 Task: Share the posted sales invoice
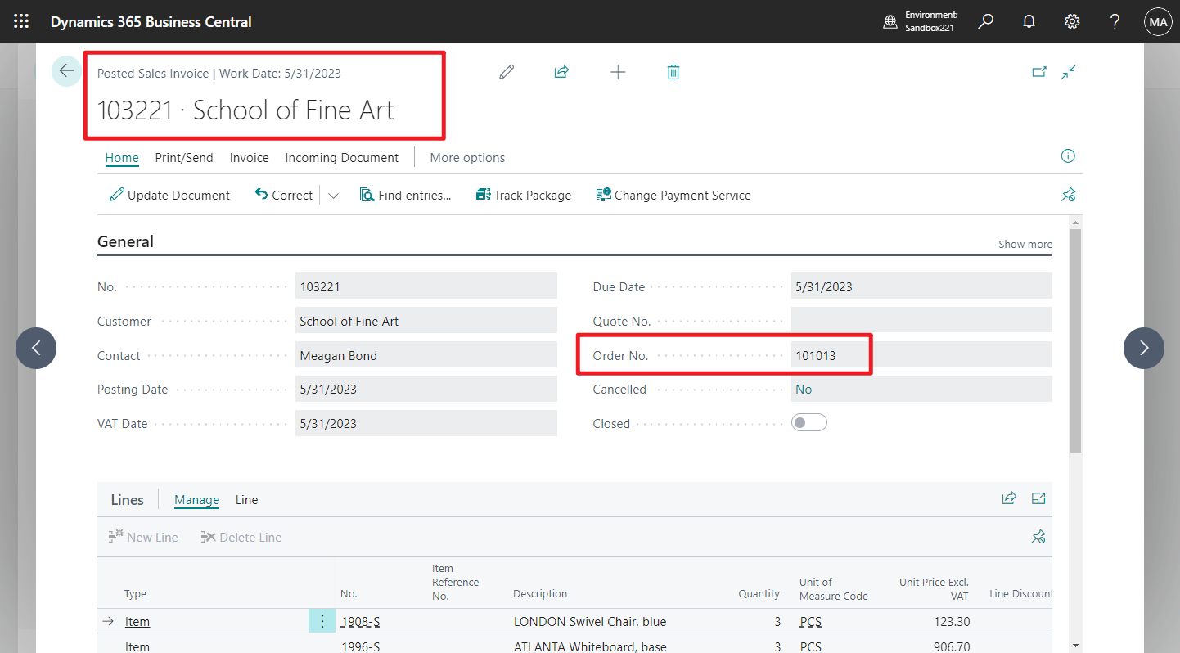[x=561, y=72]
